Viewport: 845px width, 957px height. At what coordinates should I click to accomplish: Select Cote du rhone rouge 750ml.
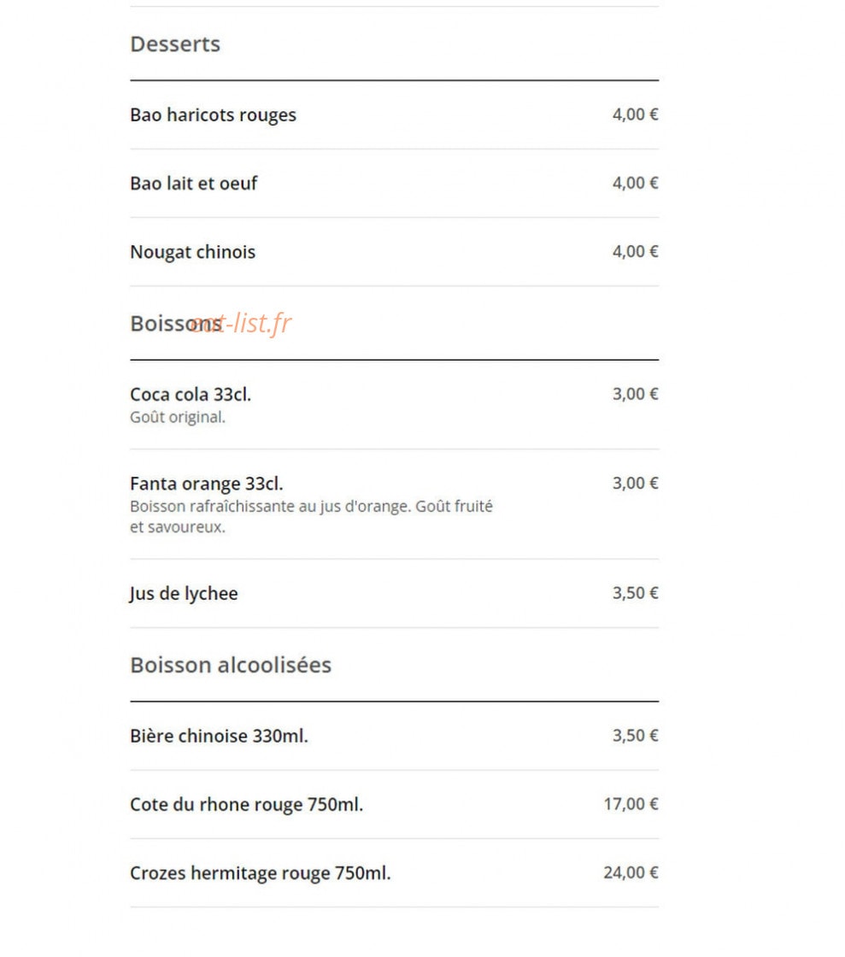394,804
